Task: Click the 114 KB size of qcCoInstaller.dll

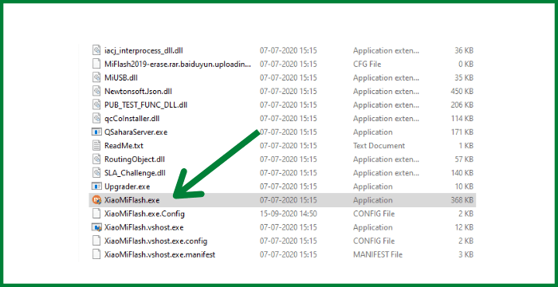Action: (x=462, y=119)
